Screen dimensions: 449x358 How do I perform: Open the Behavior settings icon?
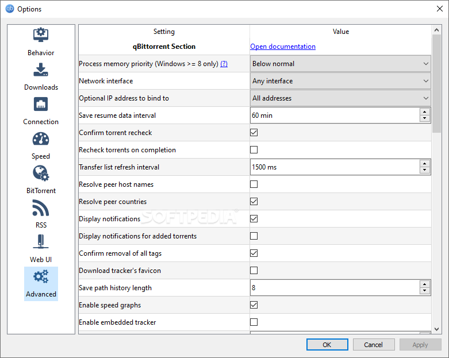click(x=41, y=35)
